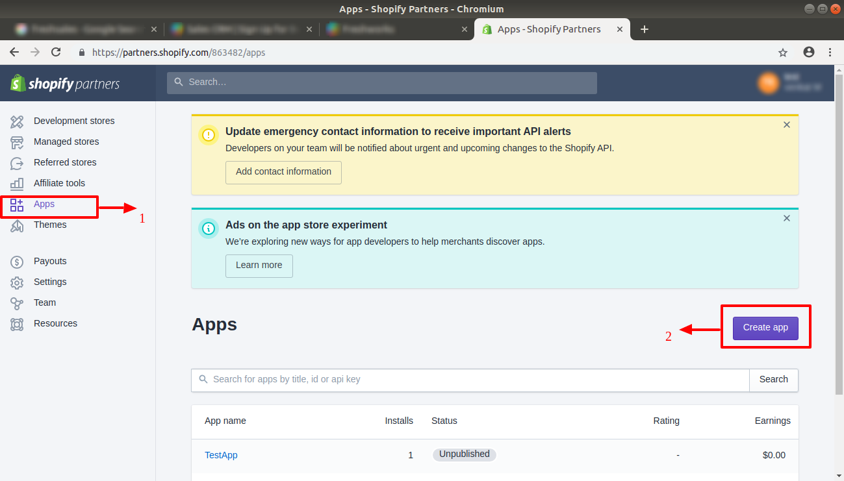Open the Settings gear icon
The height and width of the screenshot is (481, 844).
pos(17,282)
